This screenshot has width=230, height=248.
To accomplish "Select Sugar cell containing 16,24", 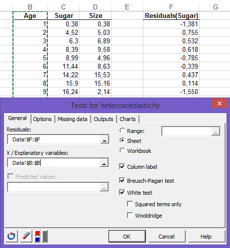I will [x=63, y=92].
